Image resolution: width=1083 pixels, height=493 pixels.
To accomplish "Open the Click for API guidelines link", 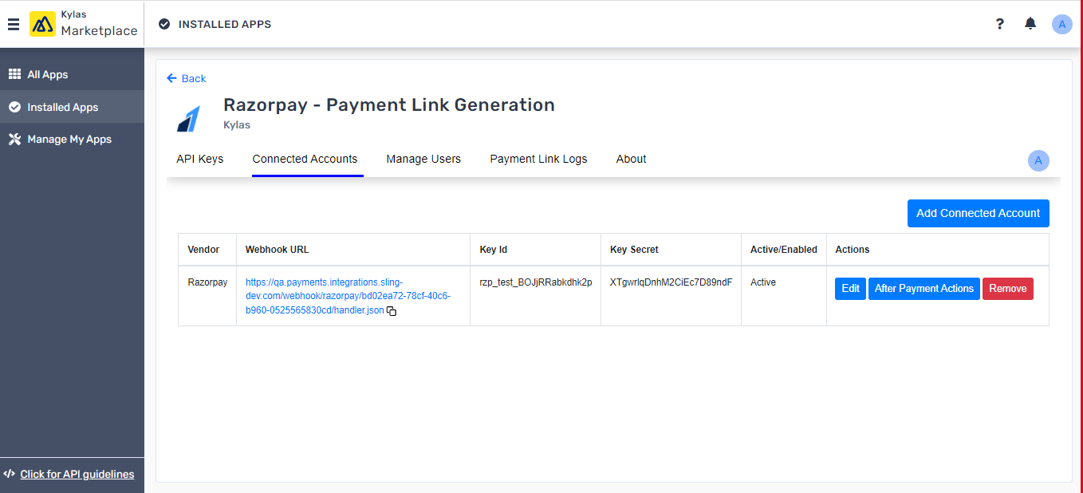I will (77, 474).
